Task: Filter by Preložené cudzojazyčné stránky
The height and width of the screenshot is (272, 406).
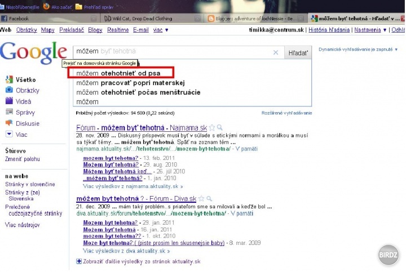Action: [x=34, y=210]
